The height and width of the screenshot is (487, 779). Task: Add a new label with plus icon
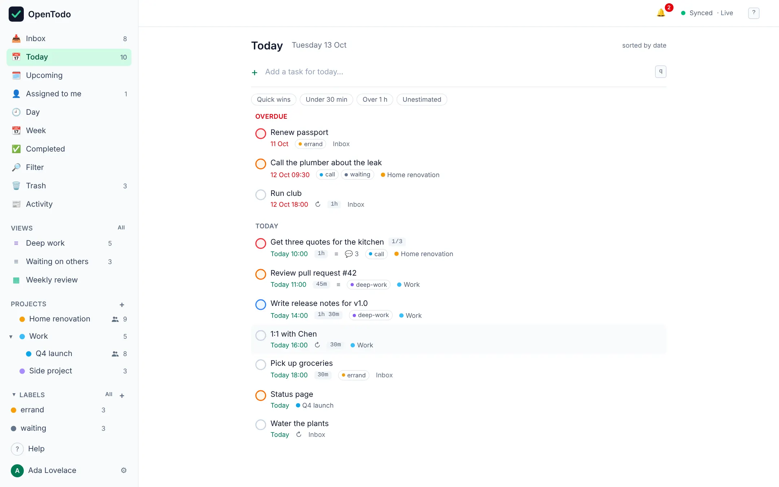point(122,396)
